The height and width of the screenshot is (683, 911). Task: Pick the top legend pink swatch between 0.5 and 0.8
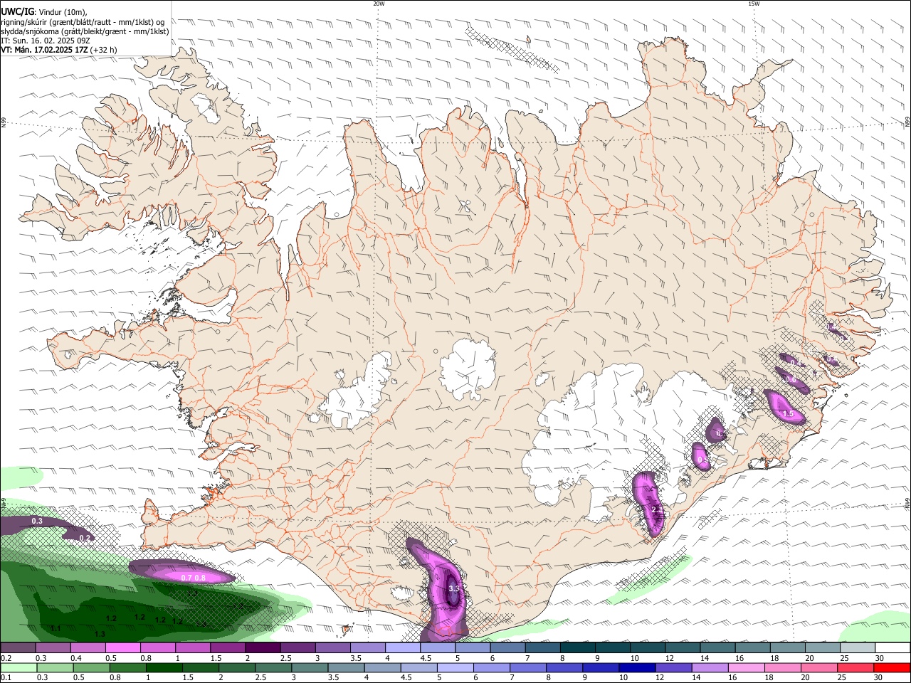point(122,648)
